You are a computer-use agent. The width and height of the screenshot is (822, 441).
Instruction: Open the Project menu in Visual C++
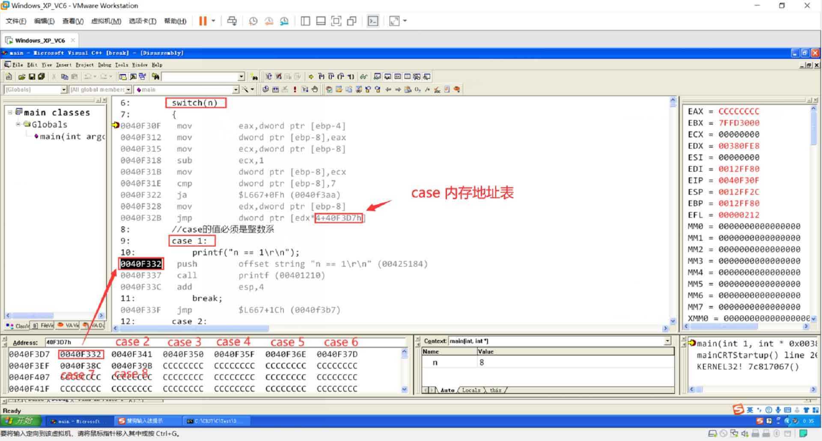pos(85,65)
